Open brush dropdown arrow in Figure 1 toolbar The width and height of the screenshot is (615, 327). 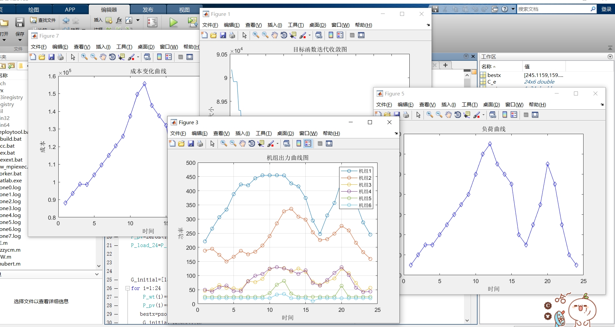click(310, 35)
